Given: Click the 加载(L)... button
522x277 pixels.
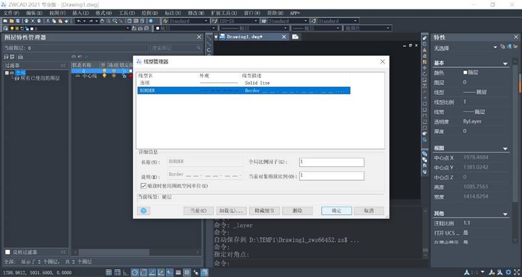Looking at the screenshot, I should pyautogui.click(x=232, y=210).
